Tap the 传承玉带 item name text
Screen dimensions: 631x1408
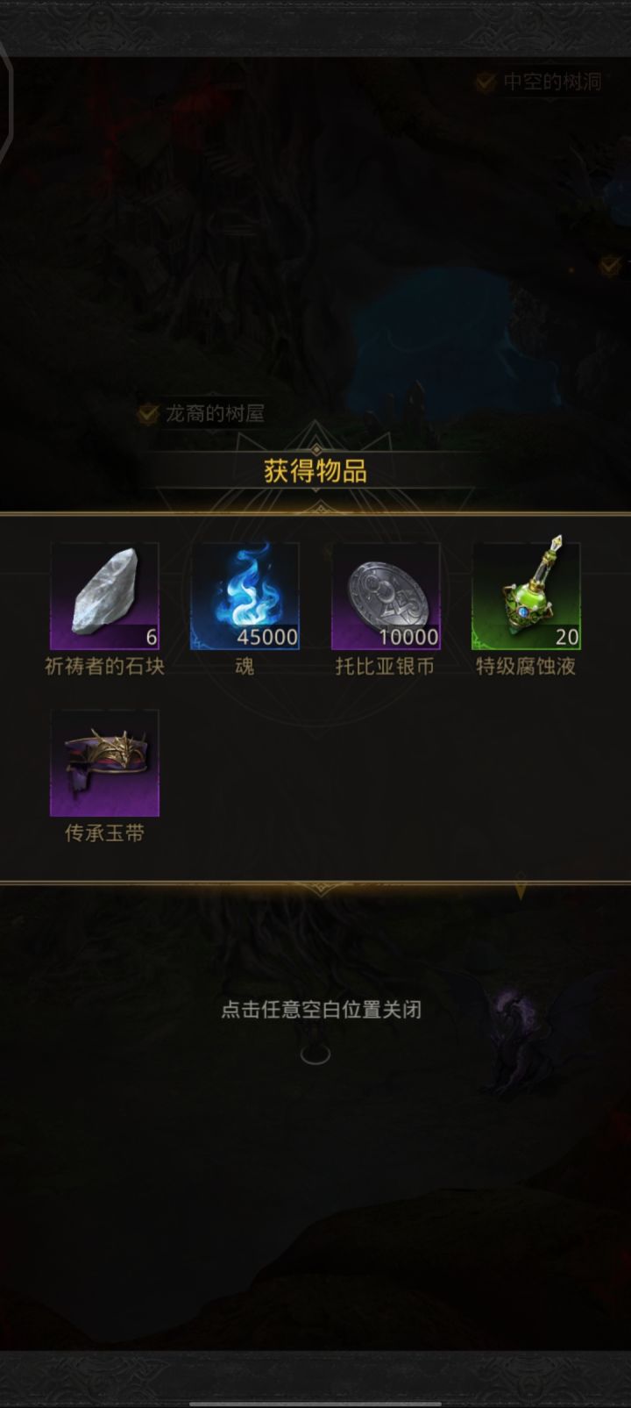point(104,833)
